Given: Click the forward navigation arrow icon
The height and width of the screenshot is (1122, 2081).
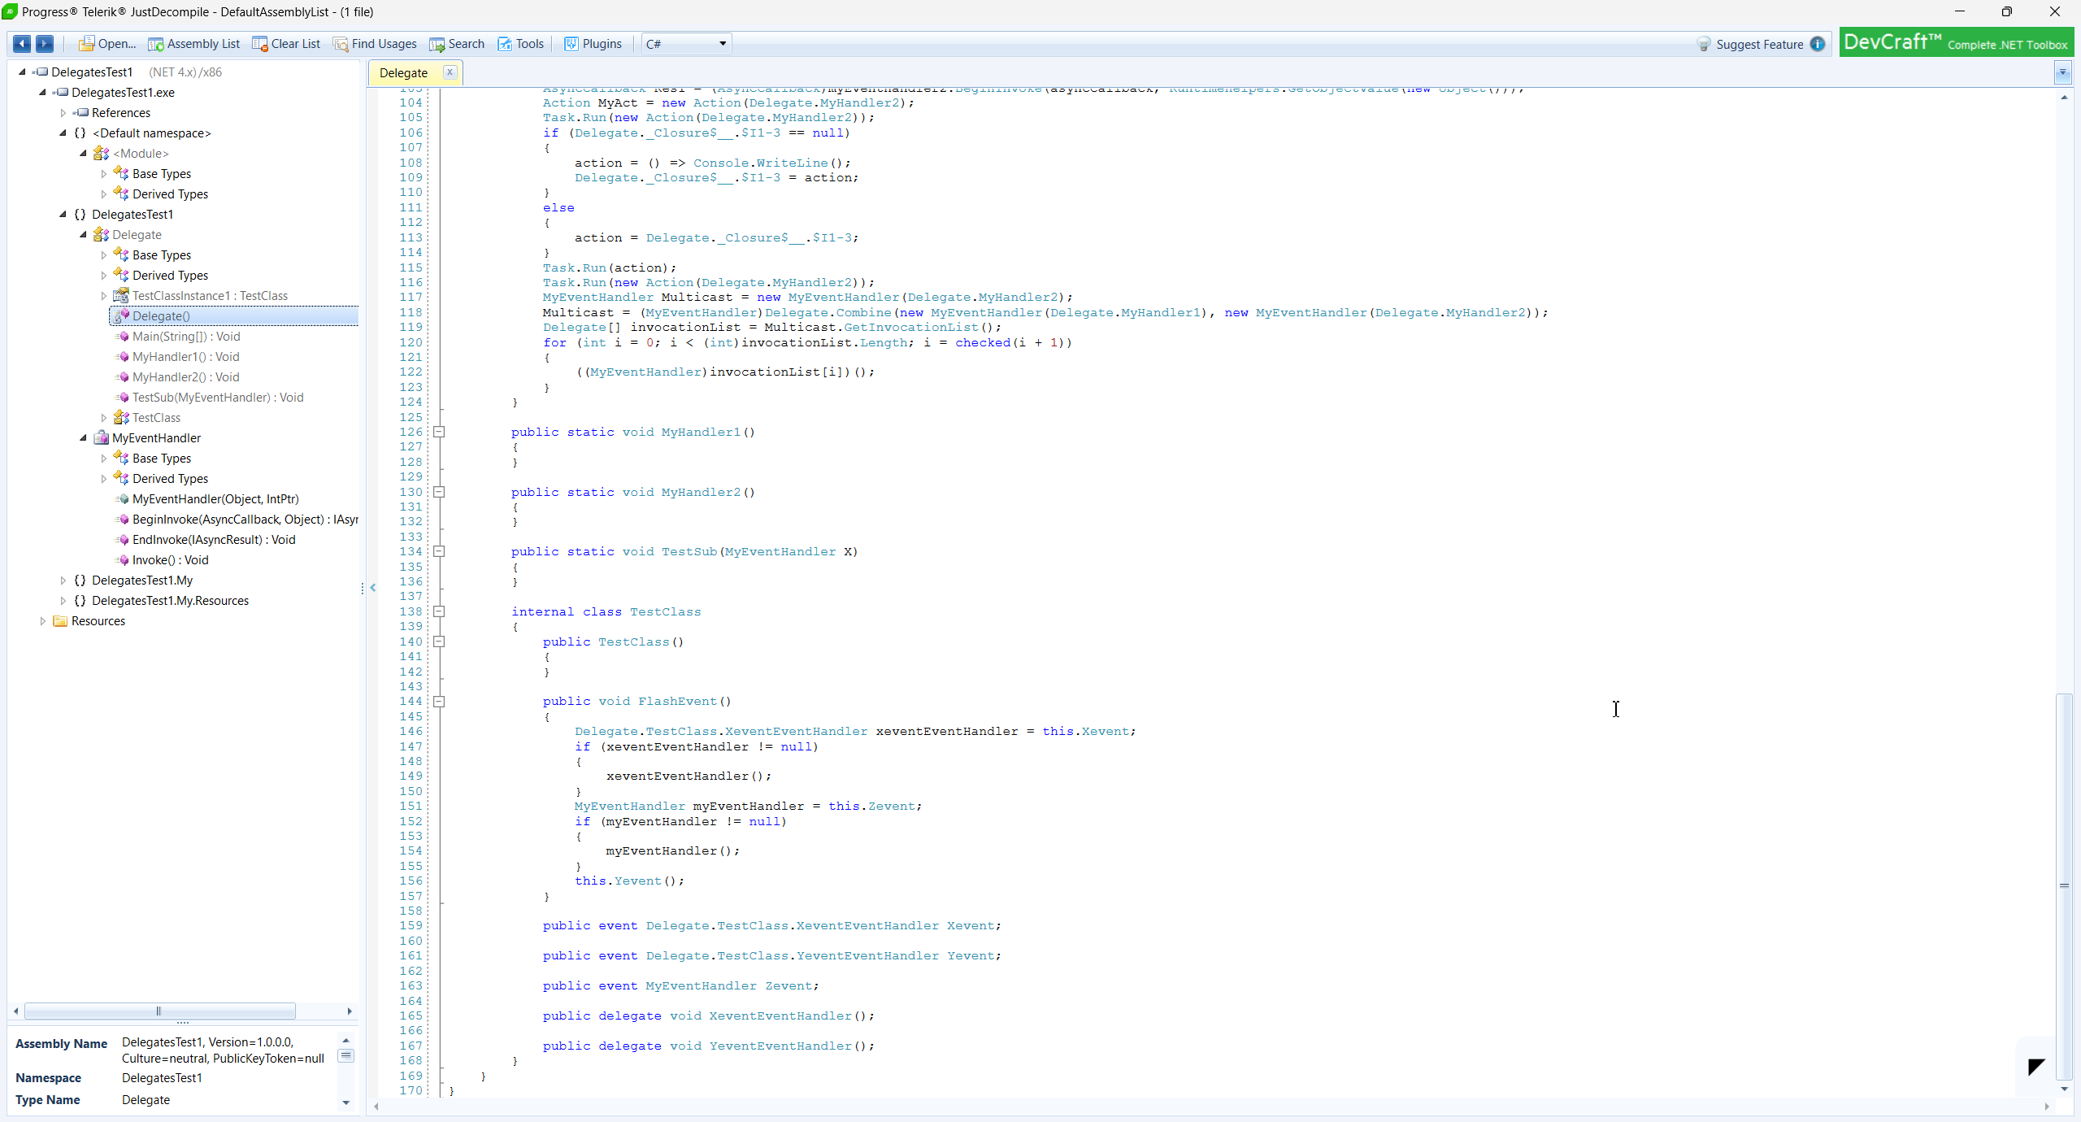Looking at the screenshot, I should 45,44.
